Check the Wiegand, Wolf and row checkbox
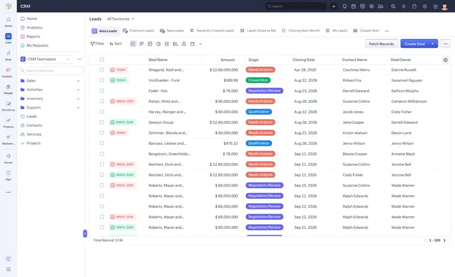Screen dimensions: 455x277 (102, 70)
